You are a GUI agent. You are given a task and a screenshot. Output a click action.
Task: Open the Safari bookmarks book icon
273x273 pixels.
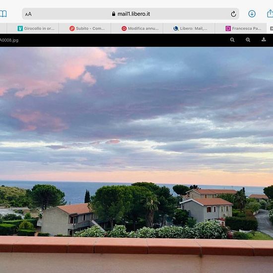pos(3,13)
